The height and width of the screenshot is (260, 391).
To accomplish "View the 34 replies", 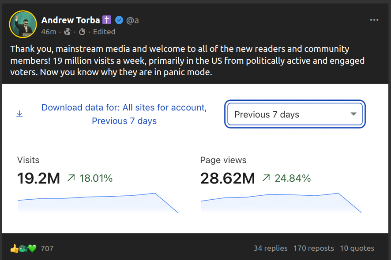I will click(x=271, y=249).
